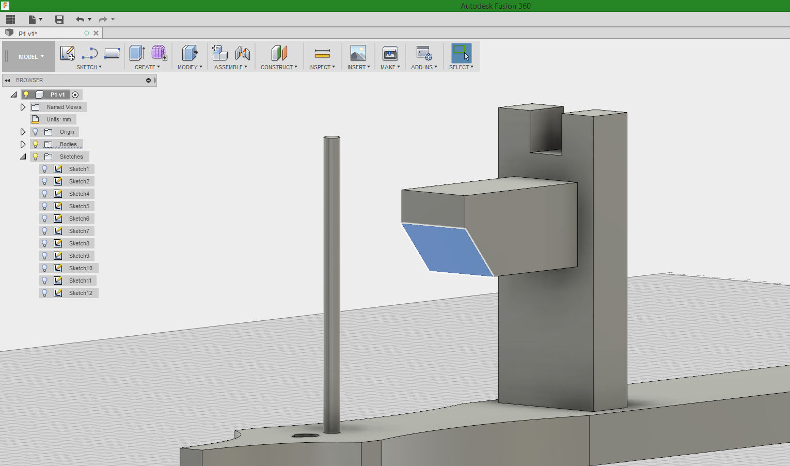Image resolution: width=790 pixels, height=466 pixels.
Task: Select Sketch9 in the browser tree
Action: click(x=79, y=256)
